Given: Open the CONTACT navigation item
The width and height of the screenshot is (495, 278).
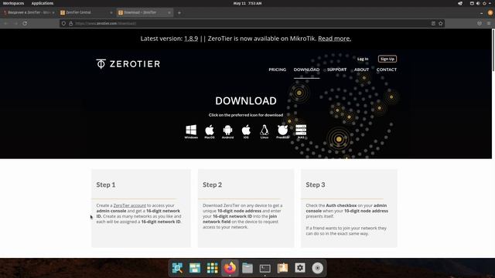Looking at the screenshot, I should pos(387,69).
